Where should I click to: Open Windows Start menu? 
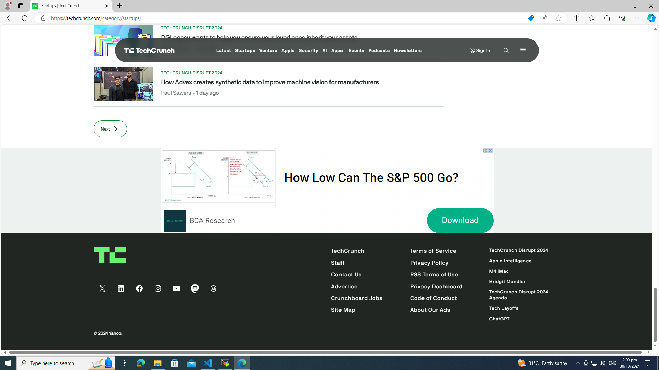[x=8, y=363]
